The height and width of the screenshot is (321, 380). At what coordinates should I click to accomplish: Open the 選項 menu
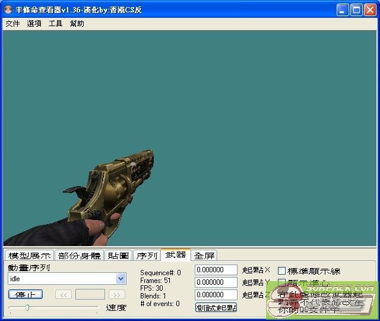pos(34,24)
